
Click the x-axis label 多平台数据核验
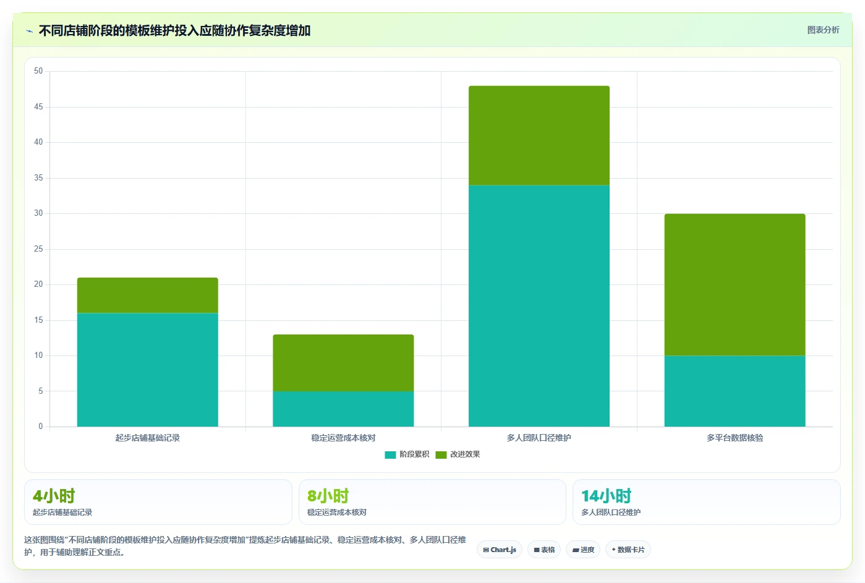pyautogui.click(x=735, y=438)
